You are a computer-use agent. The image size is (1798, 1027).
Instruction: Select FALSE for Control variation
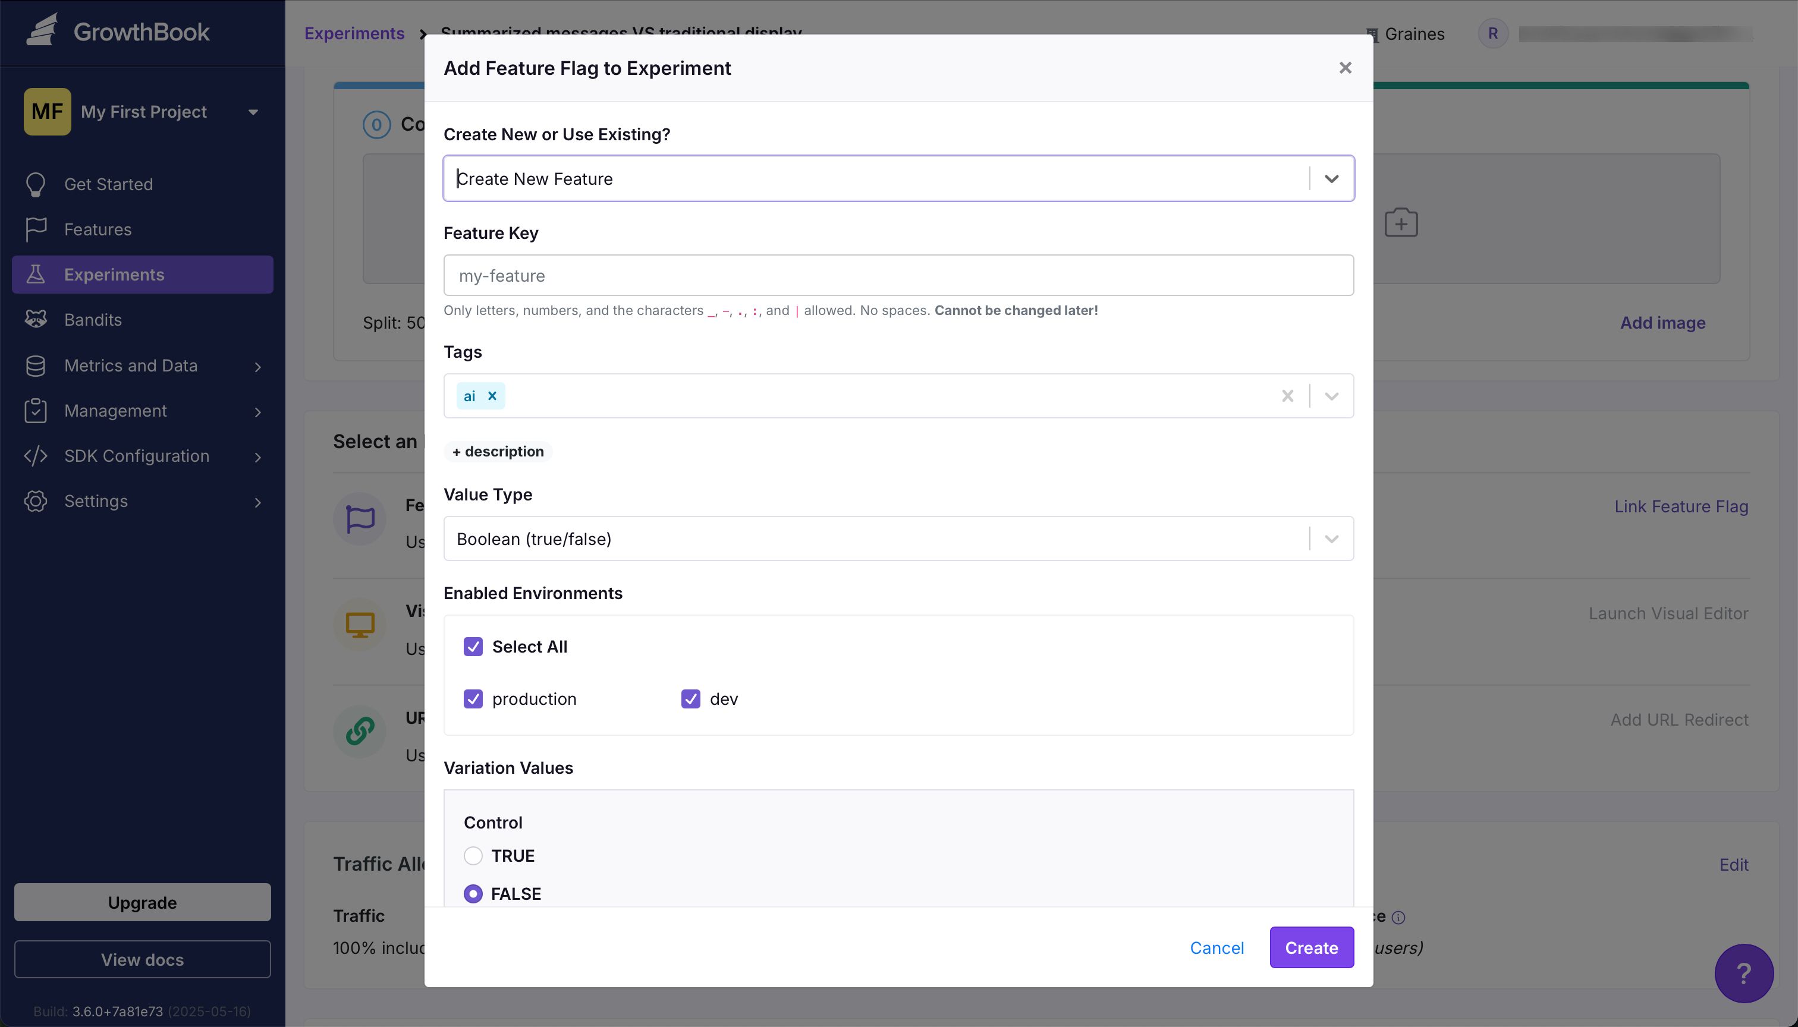click(x=473, y=893)
